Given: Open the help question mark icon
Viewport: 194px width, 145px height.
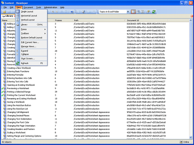Looking at the screenshot, I should [x=72, y=12].
